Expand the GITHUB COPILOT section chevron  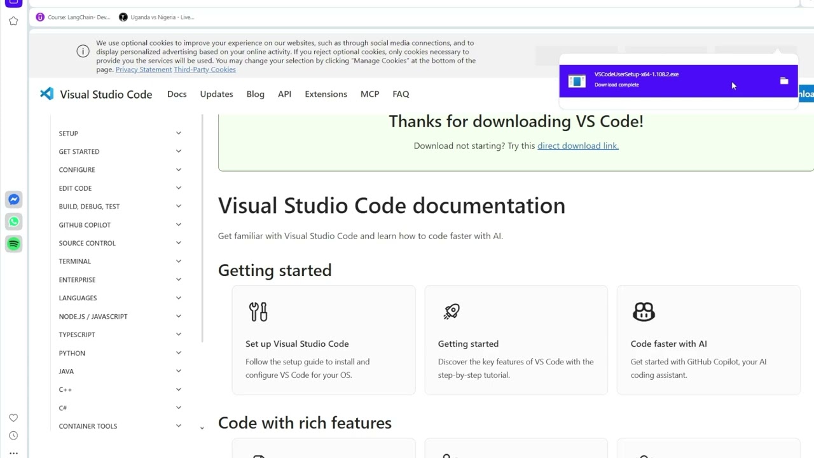point(179,225)
